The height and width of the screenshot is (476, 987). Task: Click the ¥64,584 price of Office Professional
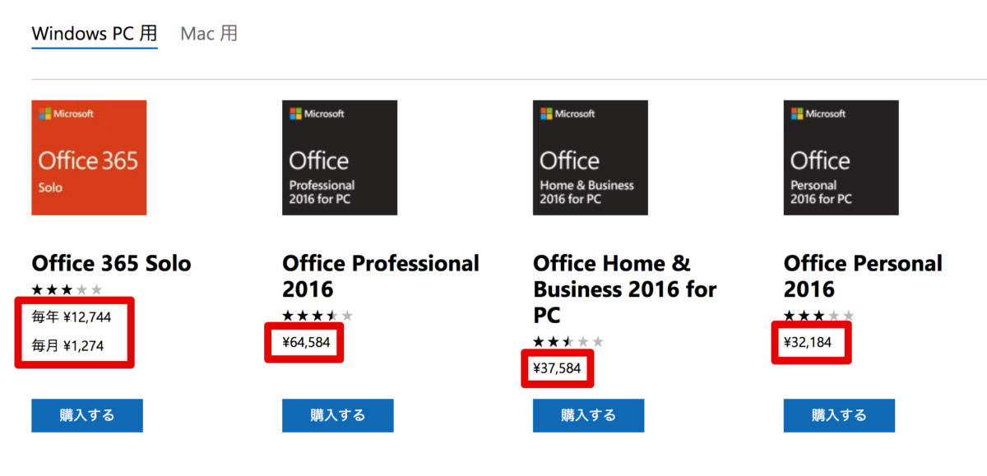pyautogui.click(x=306, y=342)
